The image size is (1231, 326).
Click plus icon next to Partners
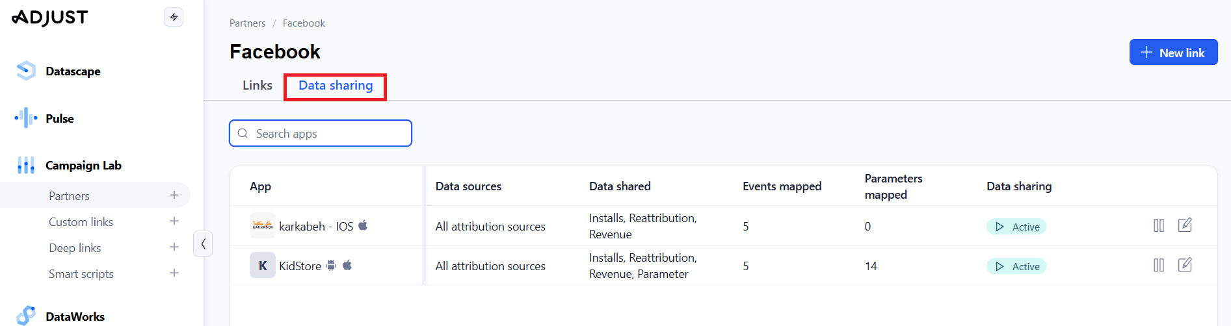pos(174,195)
